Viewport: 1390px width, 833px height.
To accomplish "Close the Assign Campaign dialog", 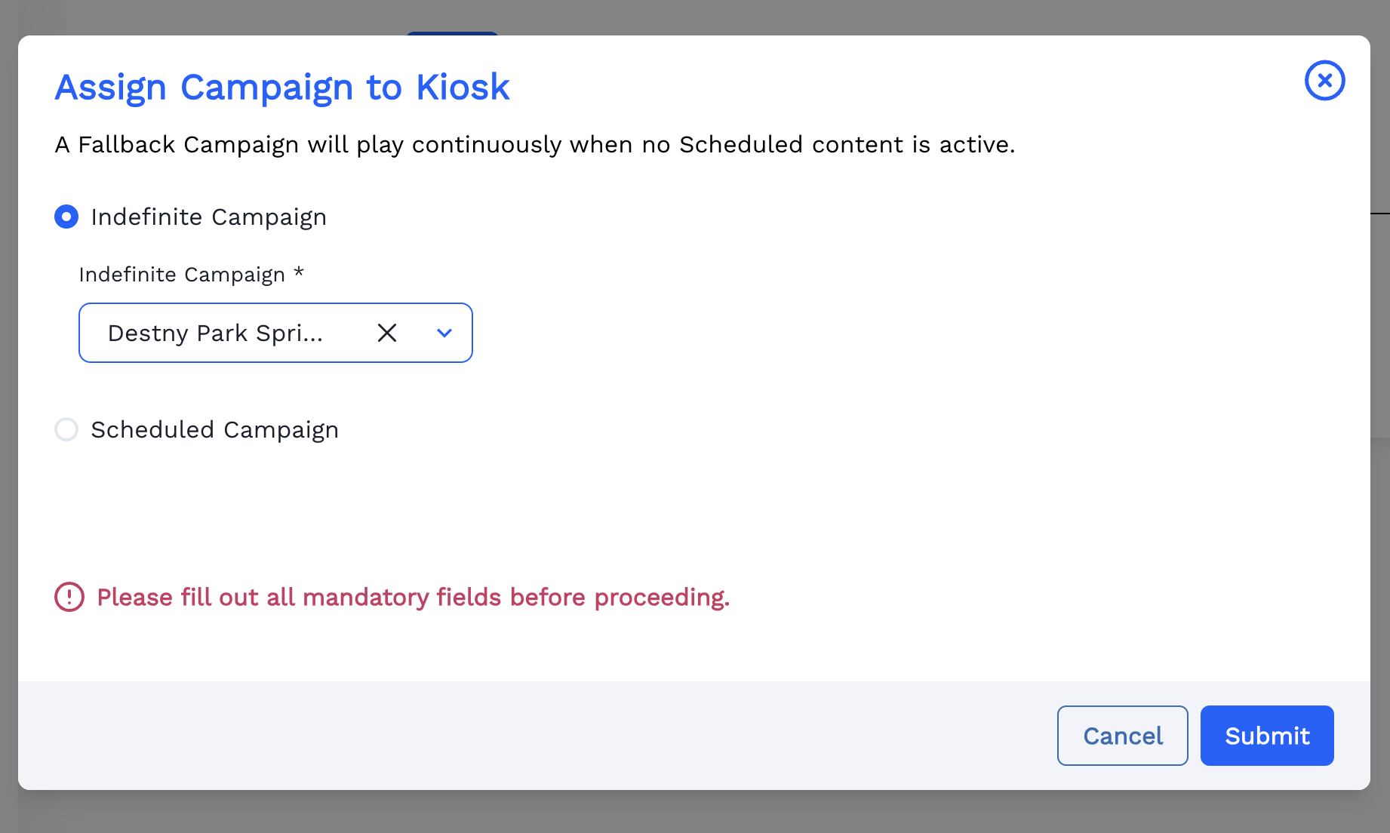I will click(1324, 81).
